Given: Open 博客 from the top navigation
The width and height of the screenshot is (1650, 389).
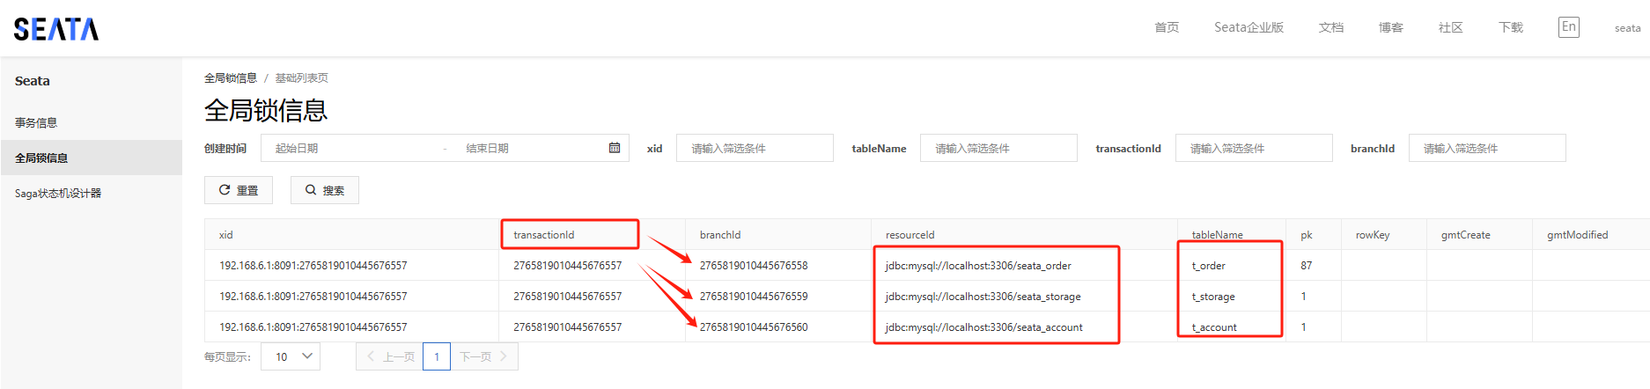Looking at the screenshot, I should (x=1391, y=27).
